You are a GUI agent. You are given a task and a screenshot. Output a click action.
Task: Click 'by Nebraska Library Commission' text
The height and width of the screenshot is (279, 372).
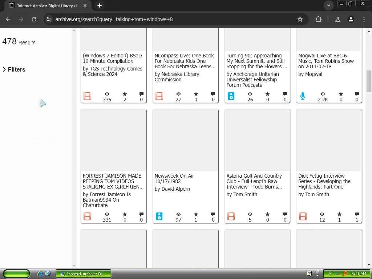[177, 77]
